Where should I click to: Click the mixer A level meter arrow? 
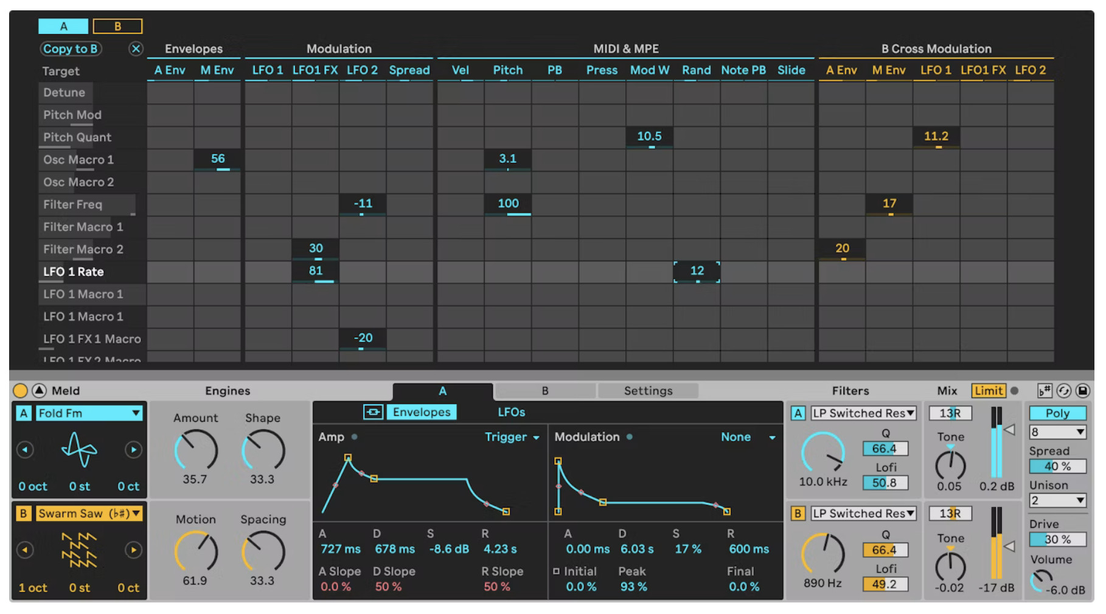[x=1009, y=430]
